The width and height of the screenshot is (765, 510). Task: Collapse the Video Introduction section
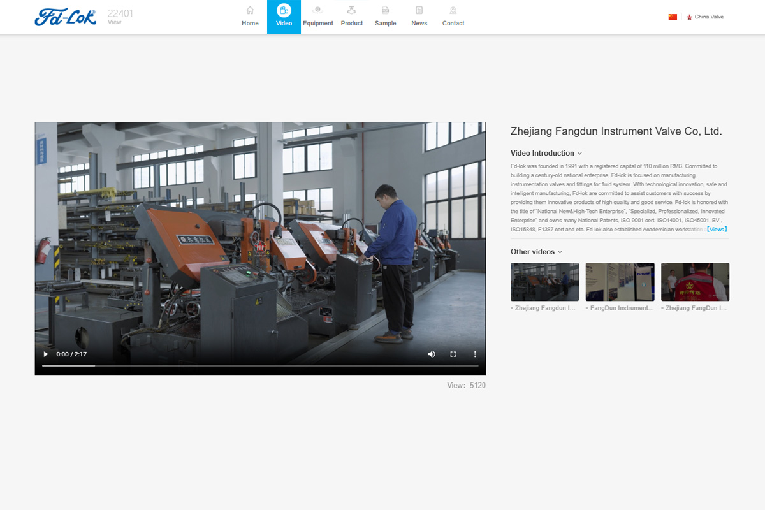point(579,154)
